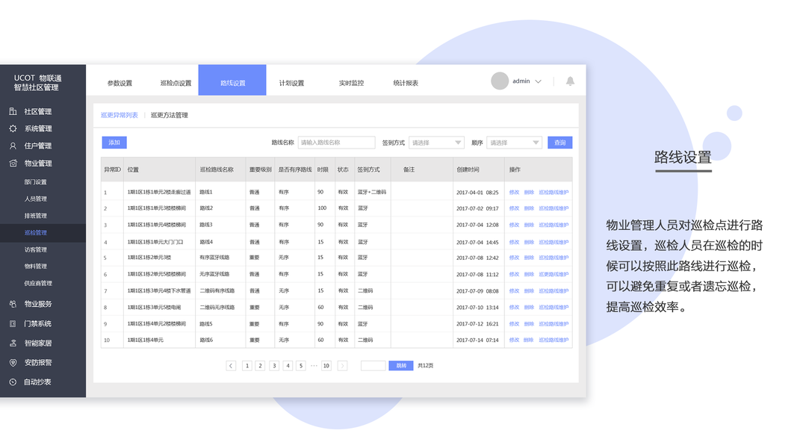Click 删除 for 二维码无序线路 row
This screenshot has height=448, width=797.
(529, 308)
